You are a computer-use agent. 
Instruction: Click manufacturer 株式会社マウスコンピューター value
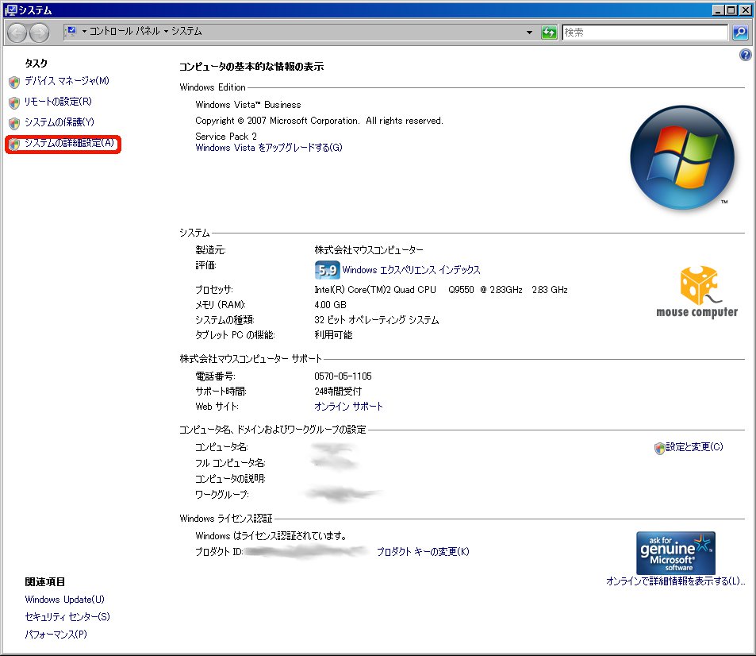369,250
